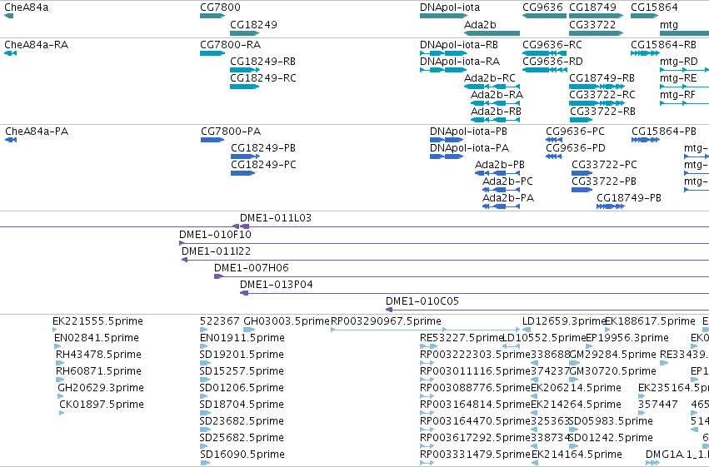Select transcript Ada2b-RA
Image resolution: width=709 pixels, height=467 pixels.
point(497,95)
